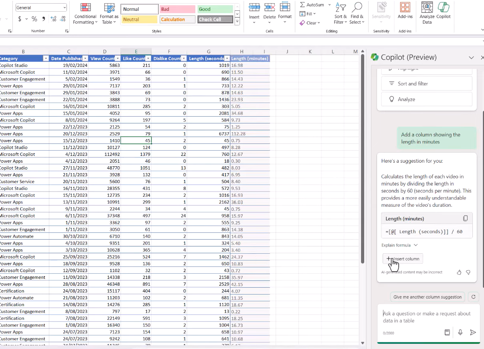Give thumbs down to Copilot suggestion
This screenshot has width=484, height=349.
point(468,272)
